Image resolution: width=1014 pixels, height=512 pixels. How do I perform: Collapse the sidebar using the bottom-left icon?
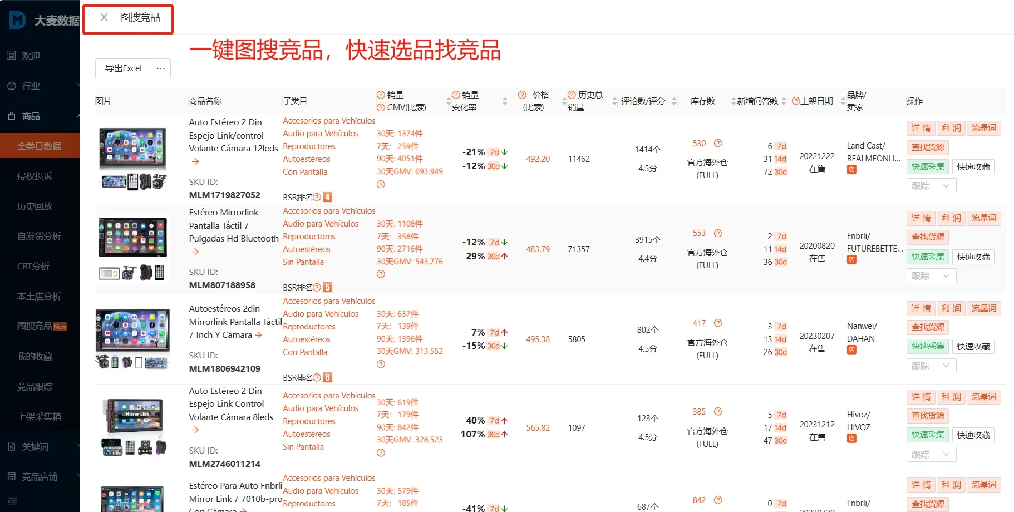12,500
